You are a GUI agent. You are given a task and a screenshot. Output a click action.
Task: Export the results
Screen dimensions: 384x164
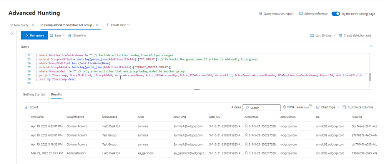point(32,107)
